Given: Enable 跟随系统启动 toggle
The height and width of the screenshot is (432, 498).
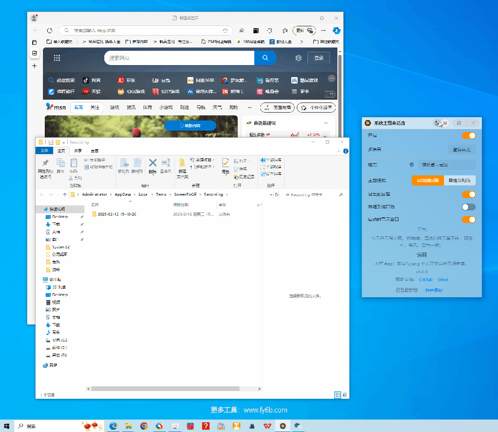Looking at the screenshot, I should coord(468,207).
